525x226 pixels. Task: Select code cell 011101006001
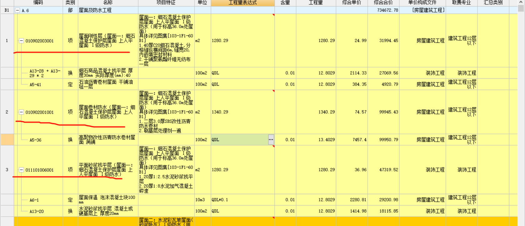(x=39, y=170)
